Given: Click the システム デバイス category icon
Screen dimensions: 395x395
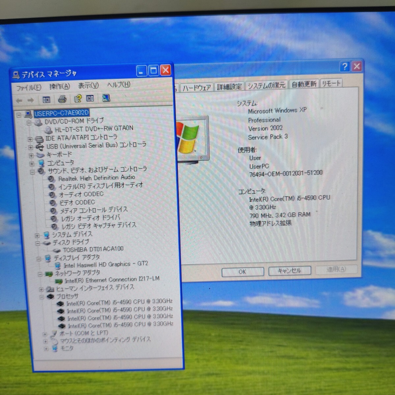Looking at the screenshot, I should point(46,235).
